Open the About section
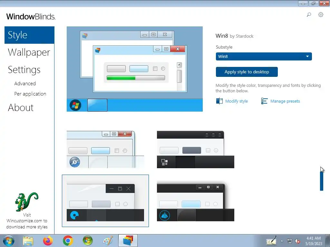Screen dimensions: 330x247 click(x=21, y=107)
